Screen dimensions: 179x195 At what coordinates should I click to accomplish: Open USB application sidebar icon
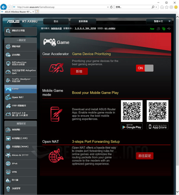point(8,106)
